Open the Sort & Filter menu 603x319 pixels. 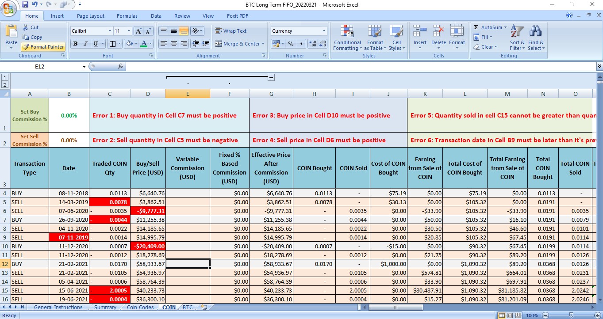517,38
